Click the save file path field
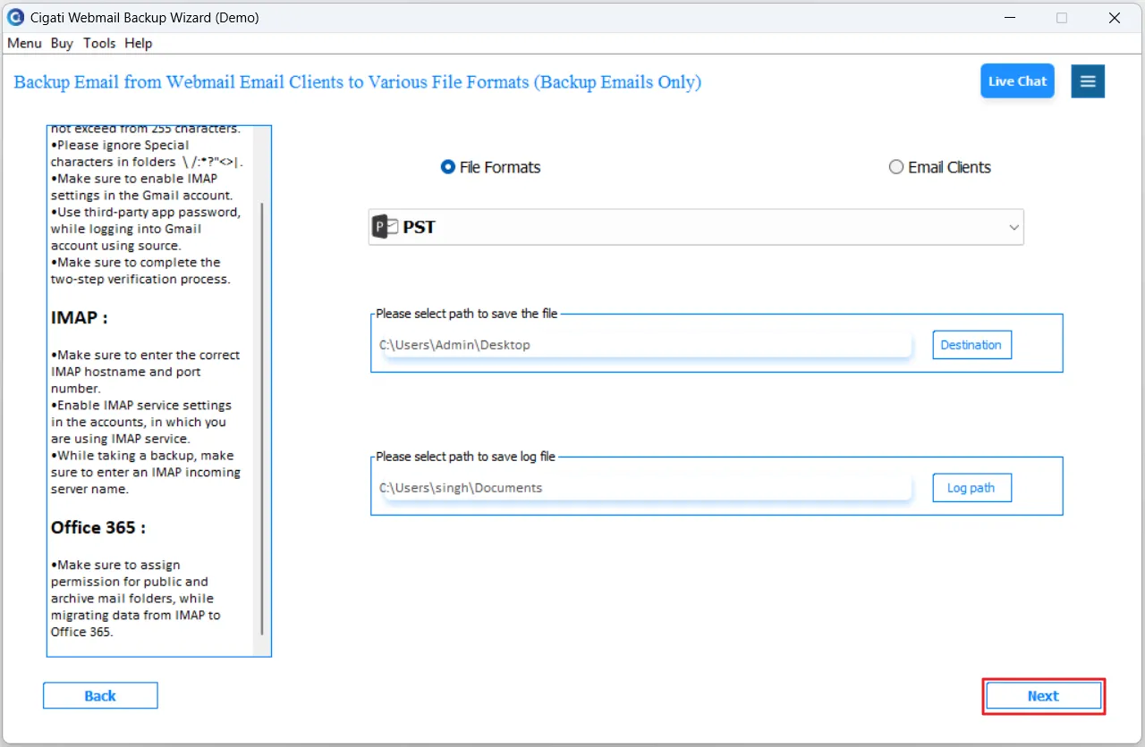Viewport: 1145px width, 747px height. coord(644,345)
